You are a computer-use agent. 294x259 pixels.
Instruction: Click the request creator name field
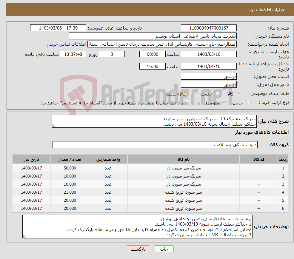(x=162, y=44)
